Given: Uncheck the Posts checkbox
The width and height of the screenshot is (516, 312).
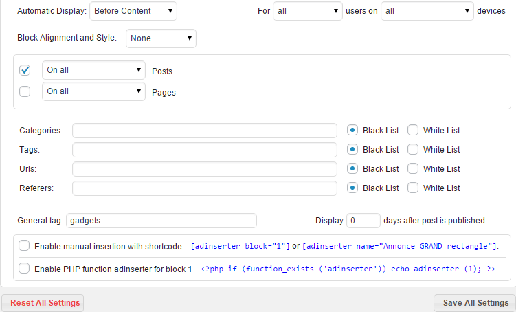Looking at the screenshot, I should click(x=25, y=70).
